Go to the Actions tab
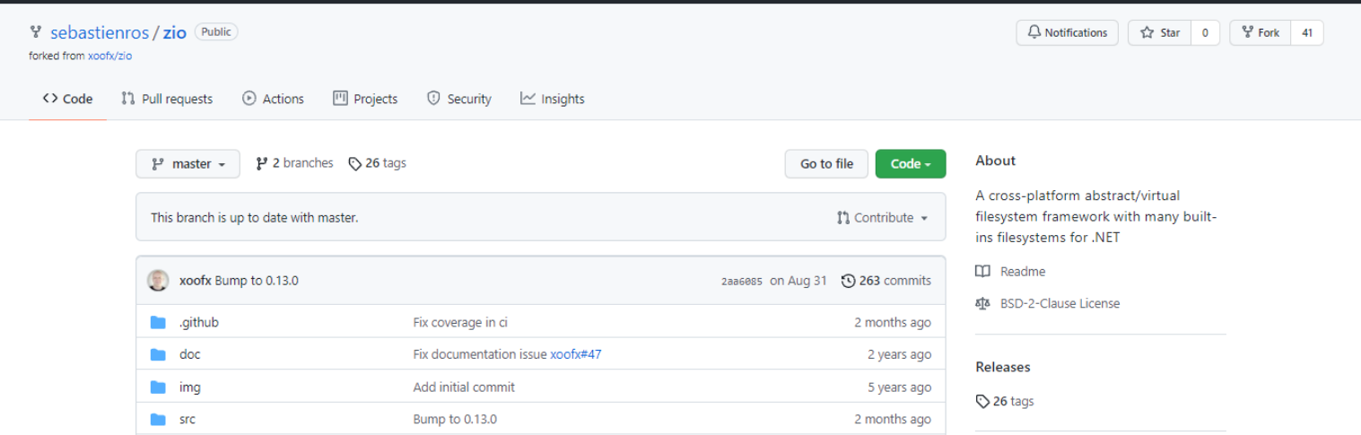This screenshot has width=1361, height=435. 273,100
